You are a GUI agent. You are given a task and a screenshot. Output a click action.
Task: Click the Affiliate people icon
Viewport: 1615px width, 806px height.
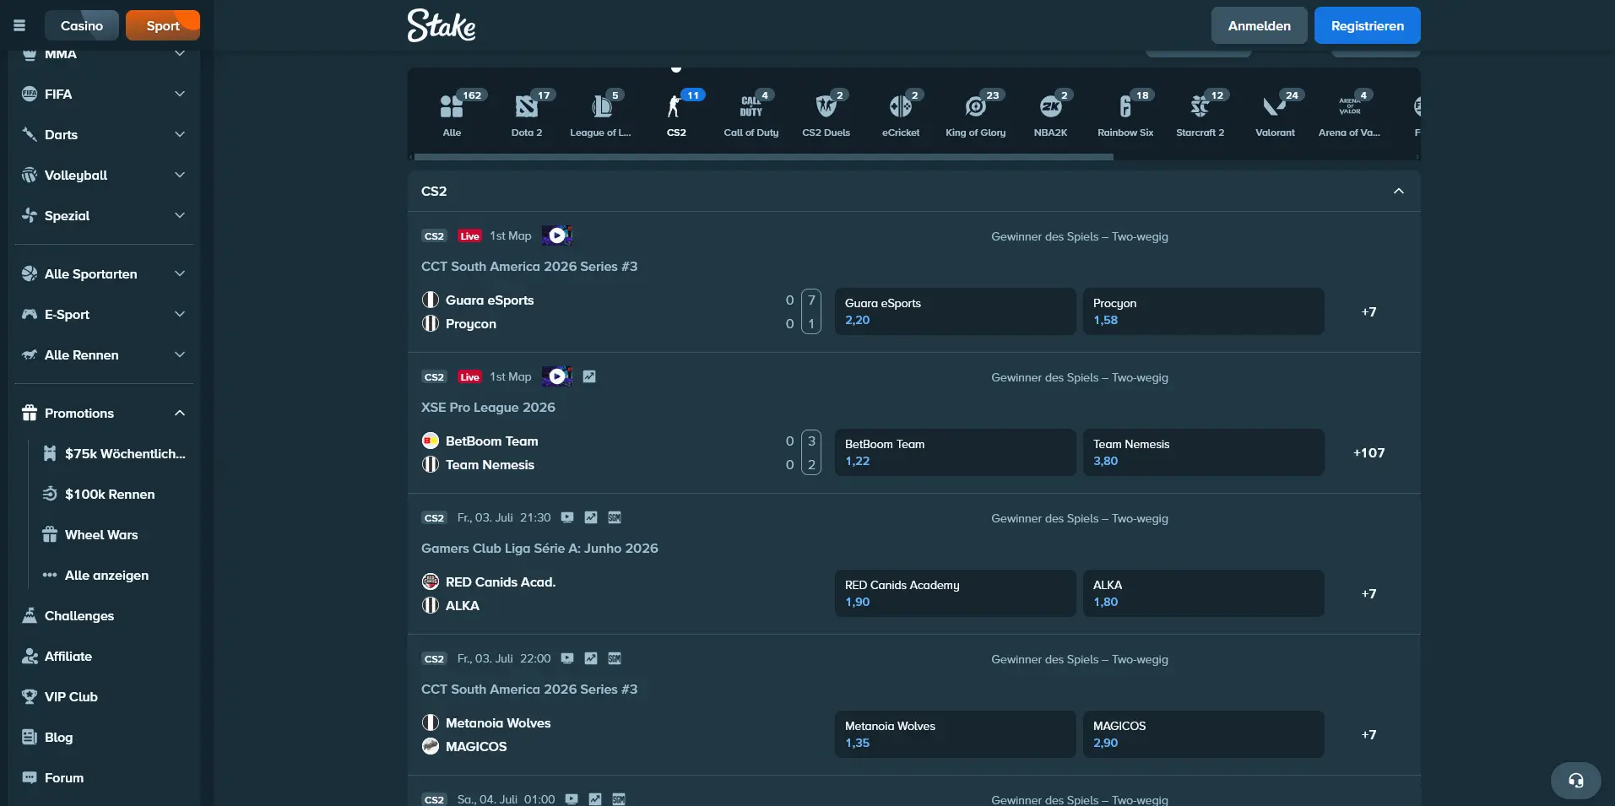30,656
